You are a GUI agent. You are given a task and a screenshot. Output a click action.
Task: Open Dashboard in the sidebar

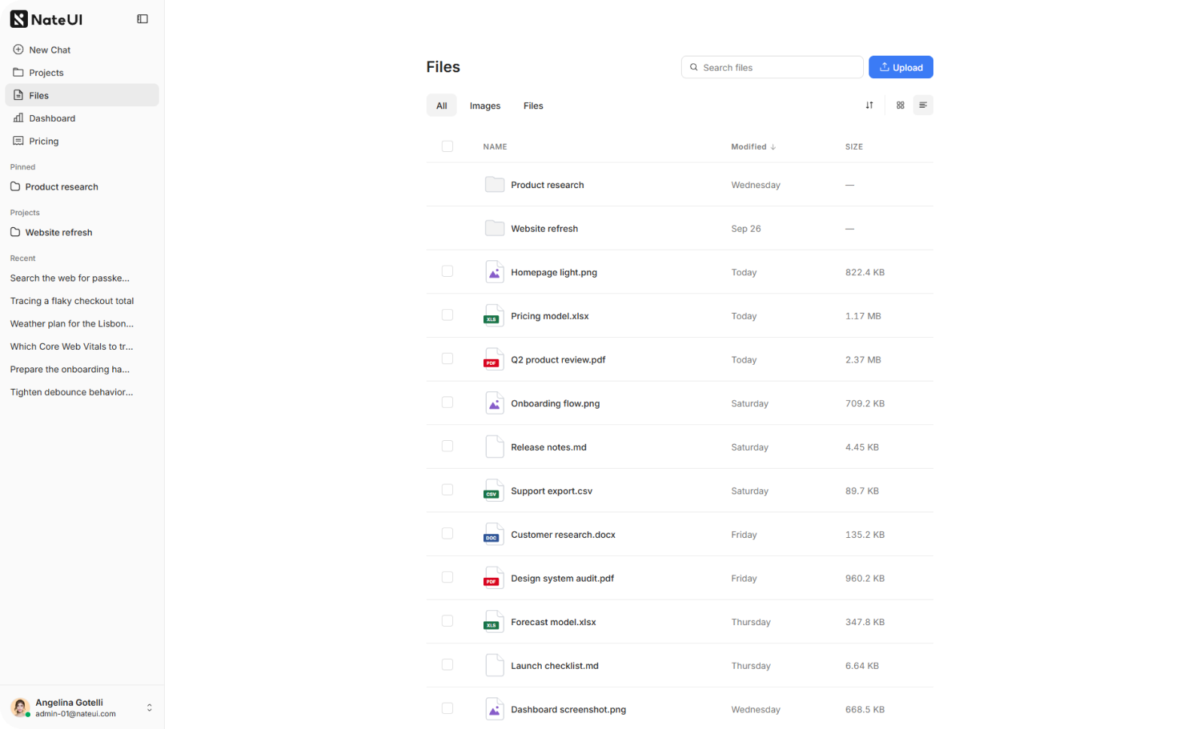tap(82, 118)
